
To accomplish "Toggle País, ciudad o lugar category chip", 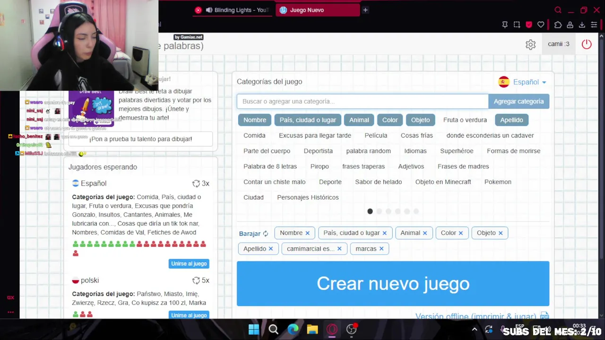I will pyautogui.click(x=308, y=120).
